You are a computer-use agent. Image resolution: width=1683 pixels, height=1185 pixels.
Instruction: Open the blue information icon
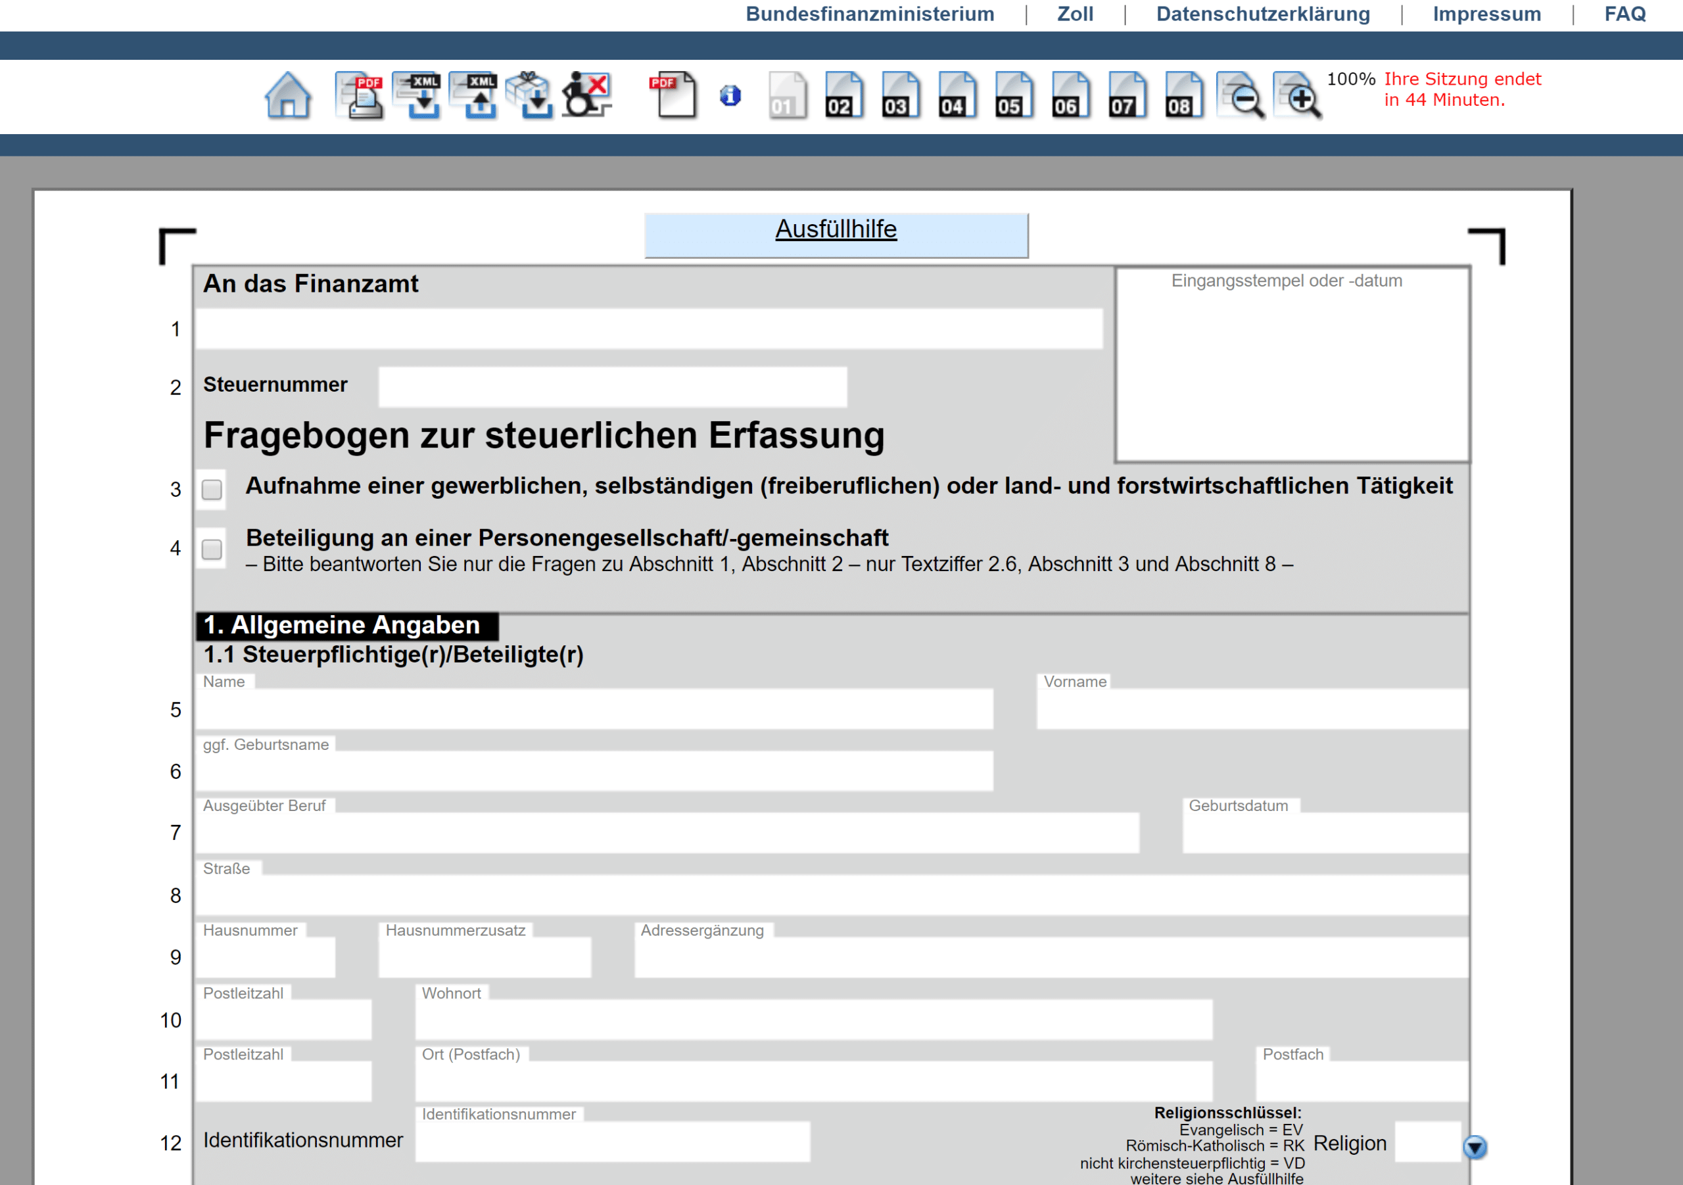click(x=730, y=96)
